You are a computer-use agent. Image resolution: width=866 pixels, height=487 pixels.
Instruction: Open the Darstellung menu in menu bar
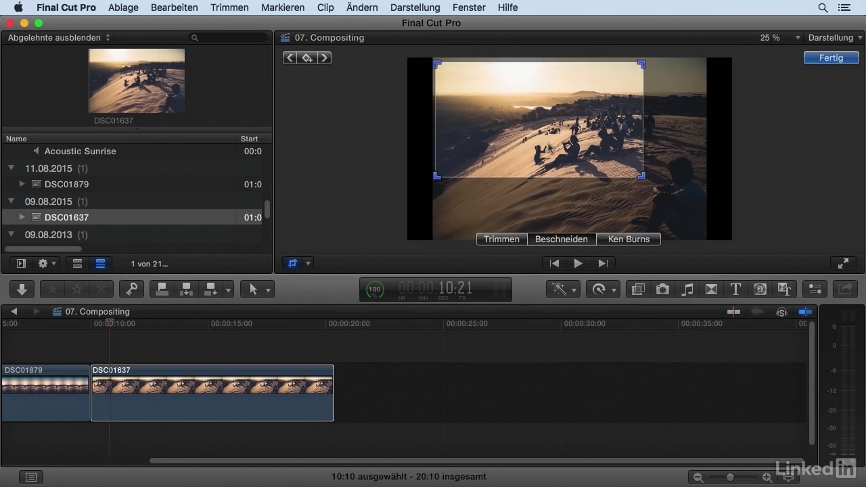coord(415,7)
